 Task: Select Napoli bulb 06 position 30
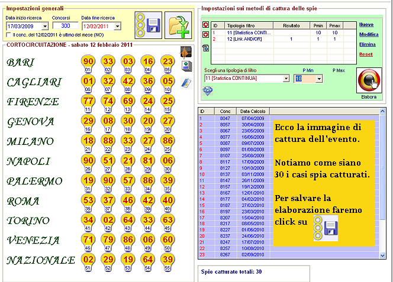click(167, 163)
